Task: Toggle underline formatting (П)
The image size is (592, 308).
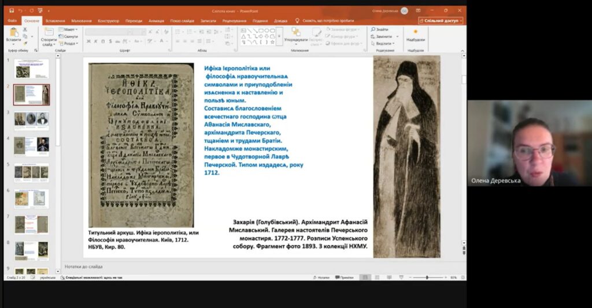Action: (x=103, y=41)
